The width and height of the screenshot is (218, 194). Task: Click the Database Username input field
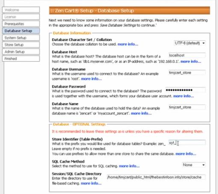(187, 73)
